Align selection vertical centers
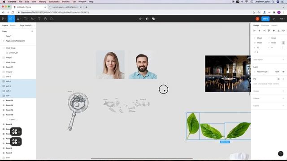Viewport: 287px width, 161px height. click(274, 31)
